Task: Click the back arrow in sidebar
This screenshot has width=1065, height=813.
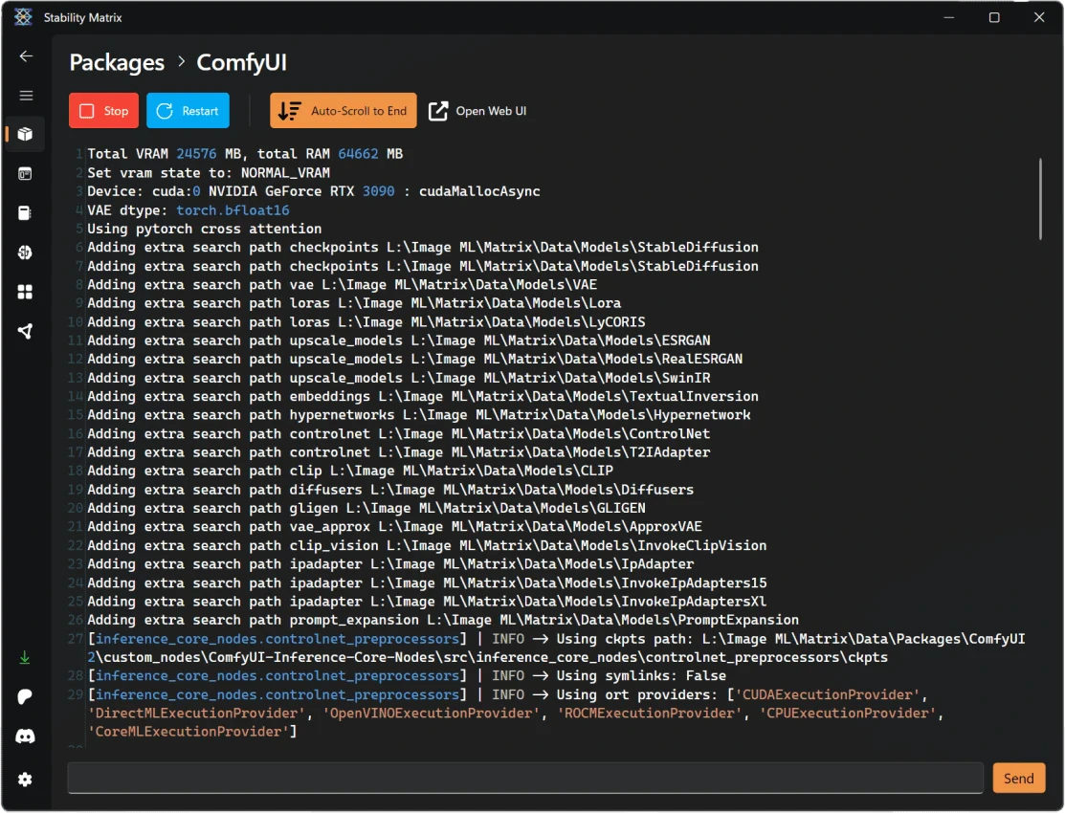Action: (x=26, y=56)
